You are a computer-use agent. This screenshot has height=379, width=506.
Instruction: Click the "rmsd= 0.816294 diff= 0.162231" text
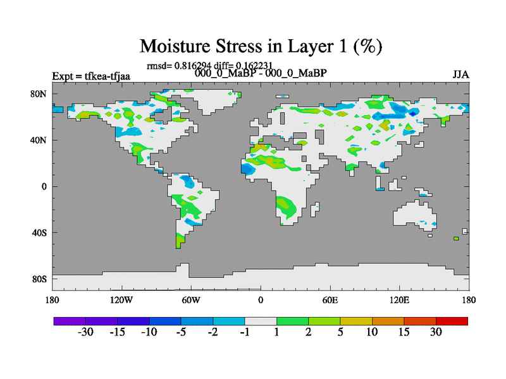tap(209, 66)
